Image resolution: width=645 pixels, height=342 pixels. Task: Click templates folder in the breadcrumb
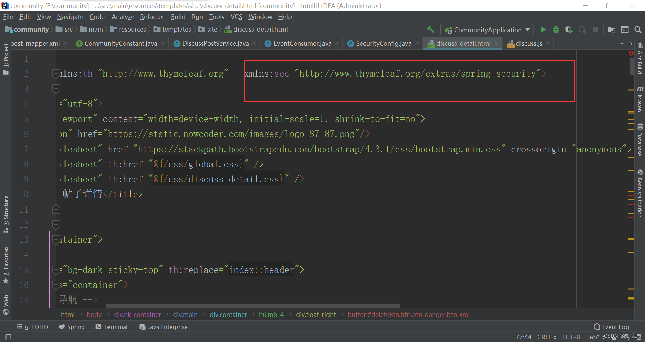[172, 30]
